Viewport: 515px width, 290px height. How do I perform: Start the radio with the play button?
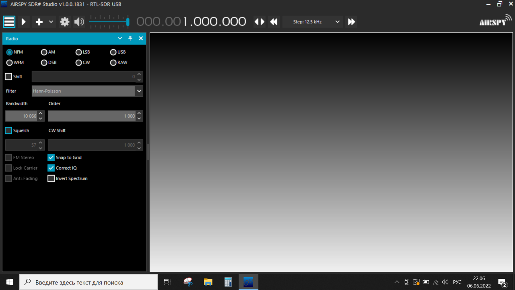coord(23,22)
